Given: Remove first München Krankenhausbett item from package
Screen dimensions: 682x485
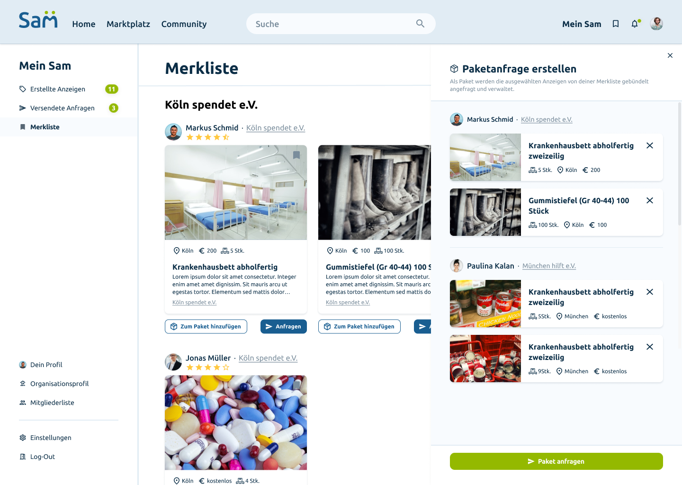Looking at the screenshot, I should pos(650,292).
